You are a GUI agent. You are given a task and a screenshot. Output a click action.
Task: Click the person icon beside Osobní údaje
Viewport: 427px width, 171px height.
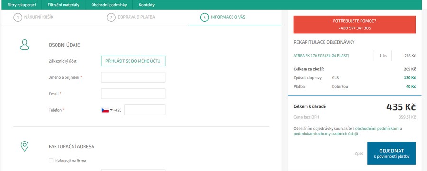(x=25, y=45)
